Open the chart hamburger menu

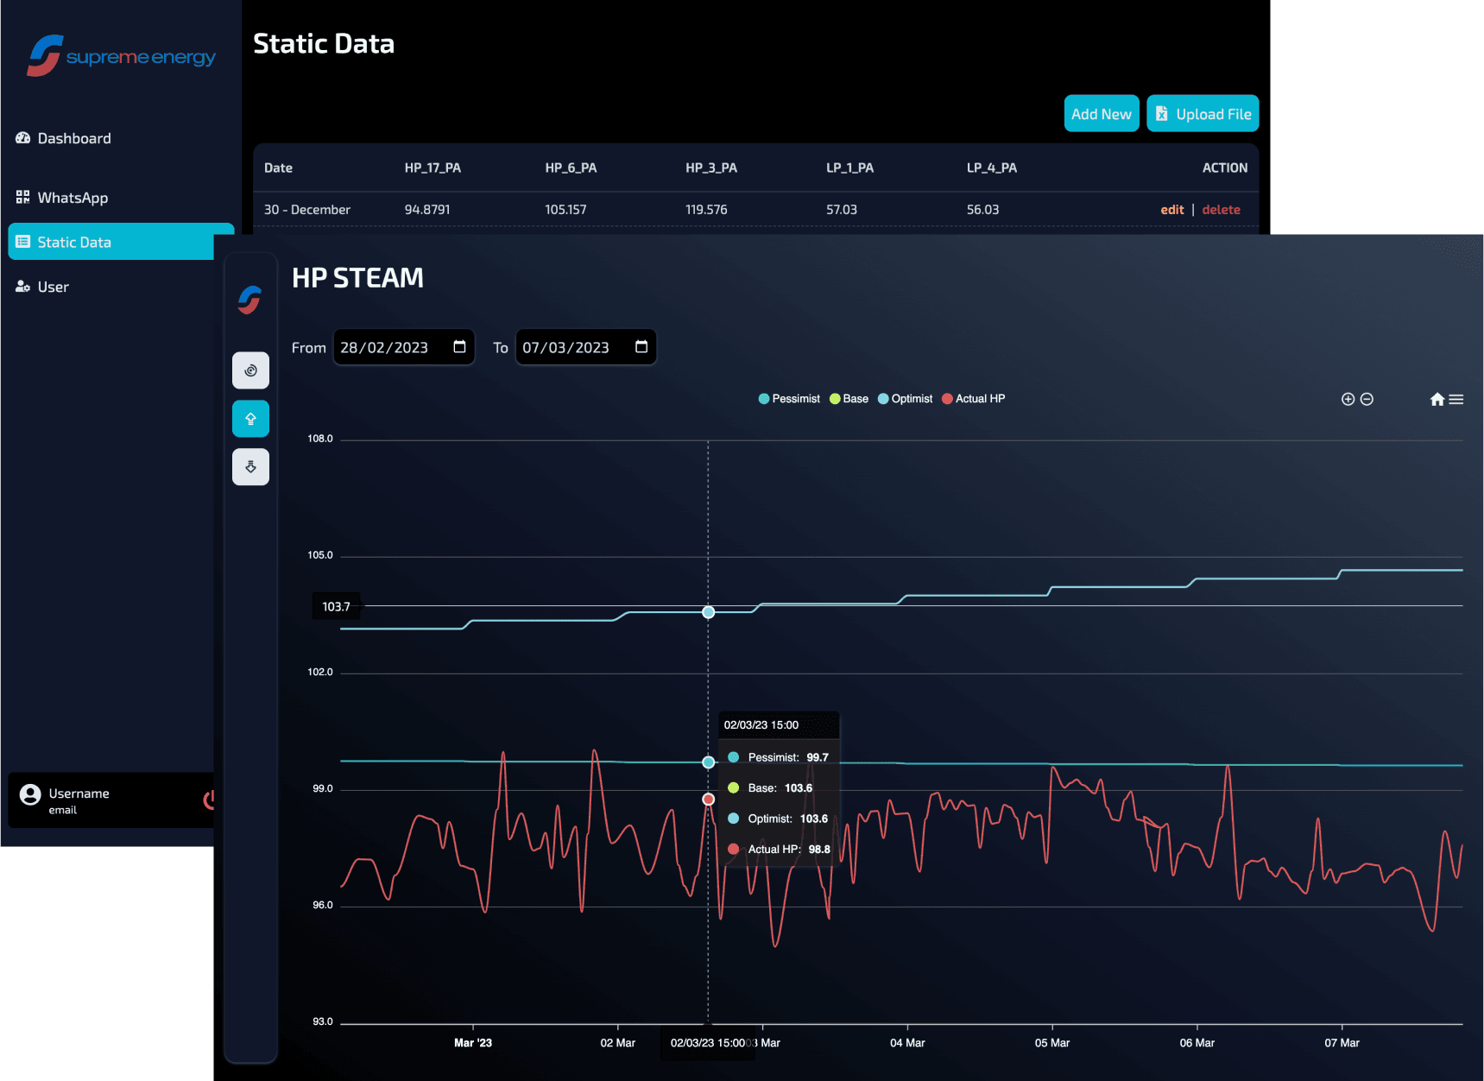pyautogui.click(x=1456, y=399)
